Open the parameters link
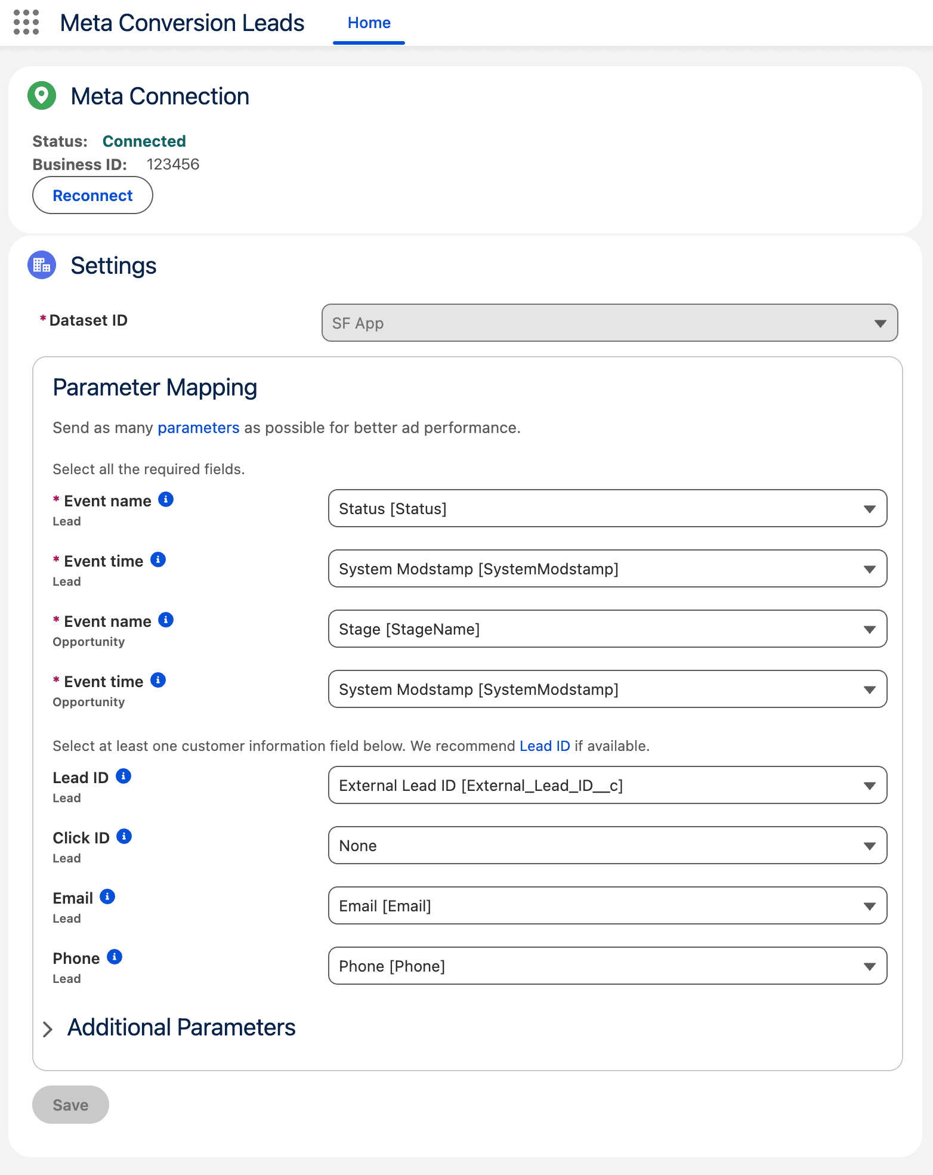 [198, 428]
